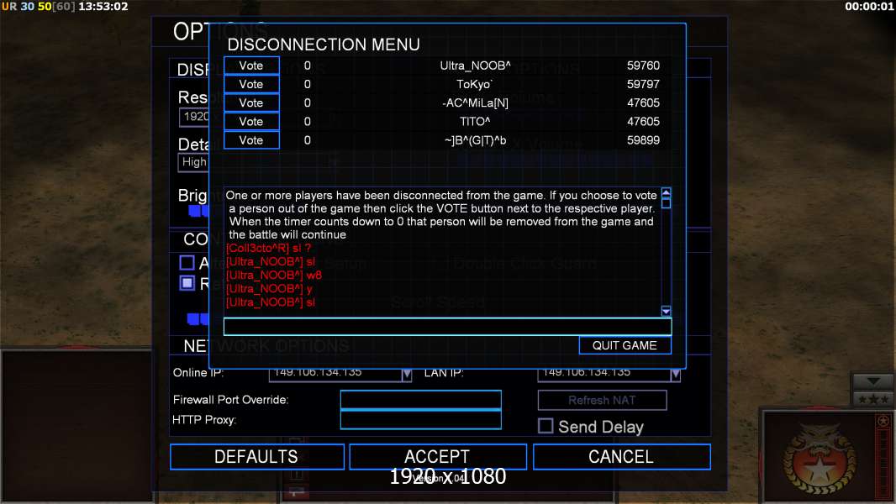Click value 59899 in player list
This screenshot has width=896, height=504.
(x=643, y=140)
